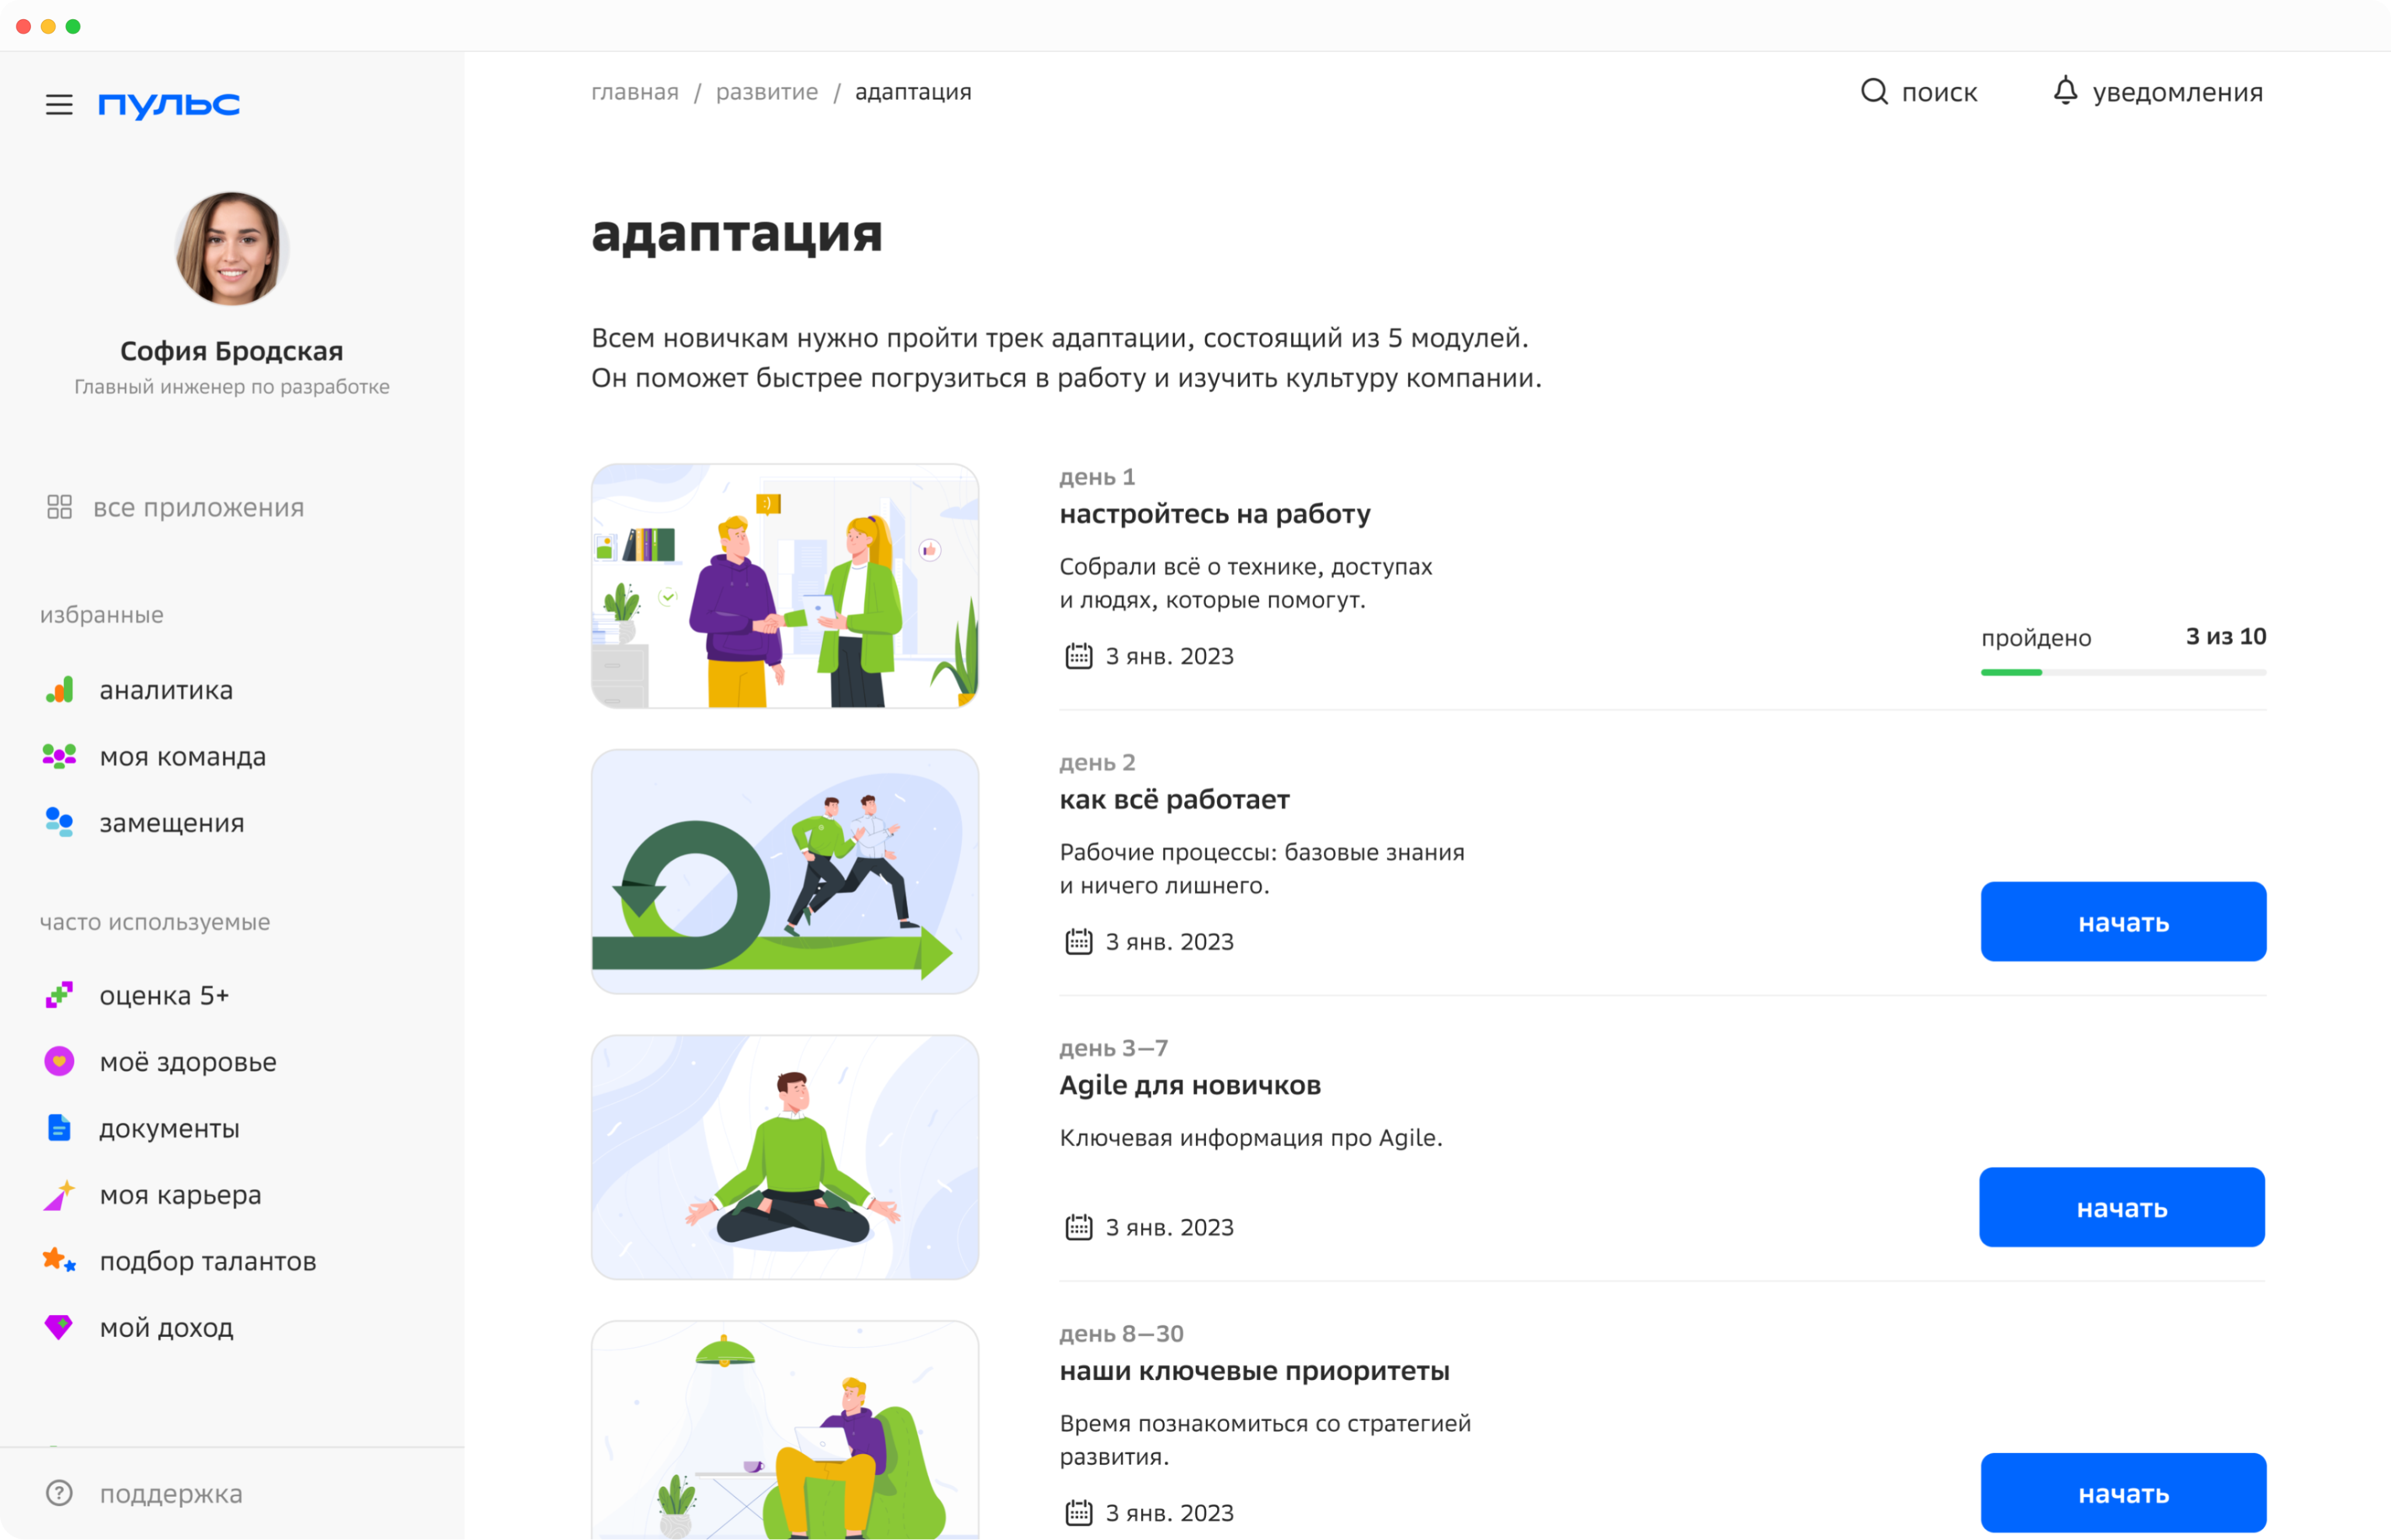Click Главный инженер по разработке text
2391x1540 pixels.
point(232,387)
